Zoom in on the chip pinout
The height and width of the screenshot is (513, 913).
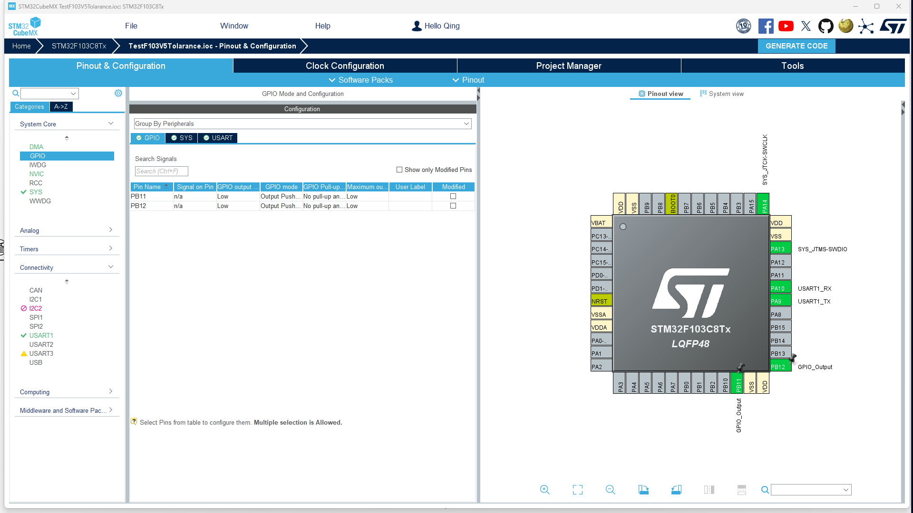545,490
